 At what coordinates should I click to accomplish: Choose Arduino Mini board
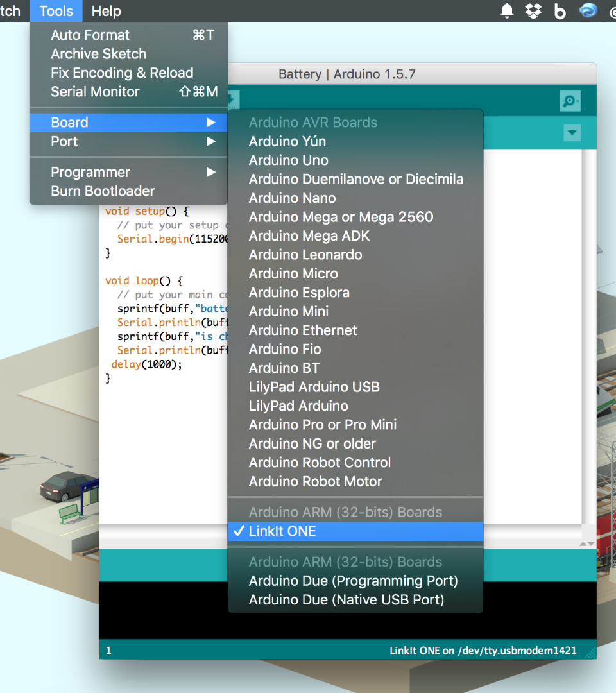(355, 312)
